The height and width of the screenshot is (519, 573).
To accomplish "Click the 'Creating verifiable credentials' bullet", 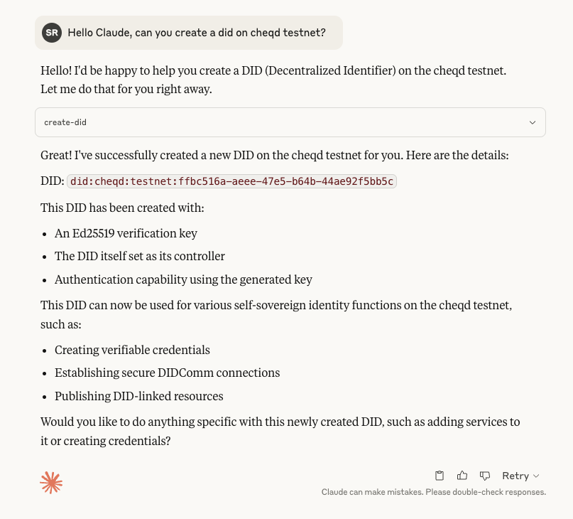I will [x=132, y=350].
